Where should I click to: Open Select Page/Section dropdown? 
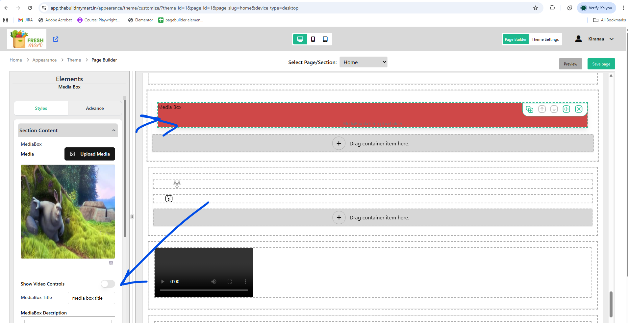[x=363, y=62]
